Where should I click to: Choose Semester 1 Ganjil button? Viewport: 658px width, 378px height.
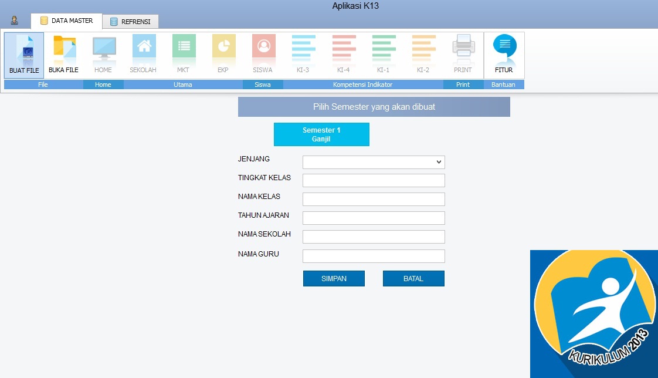(x=321, y=134)
